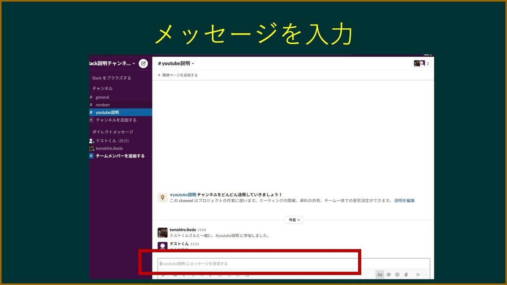This screenshot has height=285, width=507.
Task: Click the send message arrow icon
Action: coord(419,274)
